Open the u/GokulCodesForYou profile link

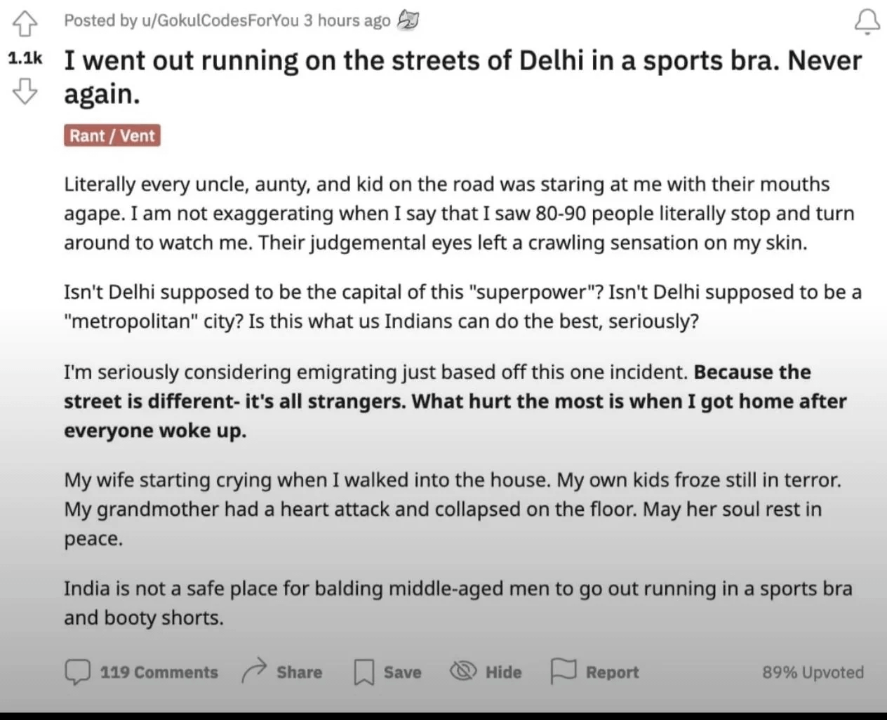click(220, 20)
